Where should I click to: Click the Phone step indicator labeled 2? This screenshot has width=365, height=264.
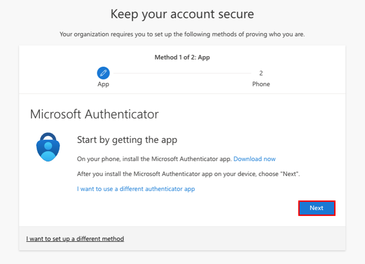coord(261,73)
